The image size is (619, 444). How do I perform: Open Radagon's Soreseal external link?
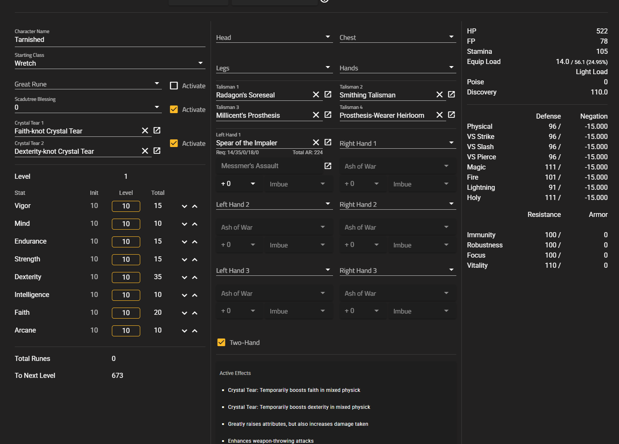(x=328, y=94)
